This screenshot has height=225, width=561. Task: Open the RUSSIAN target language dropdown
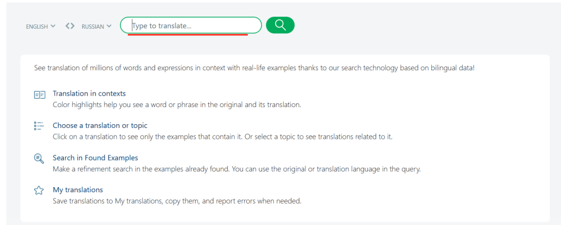(96, 27)
